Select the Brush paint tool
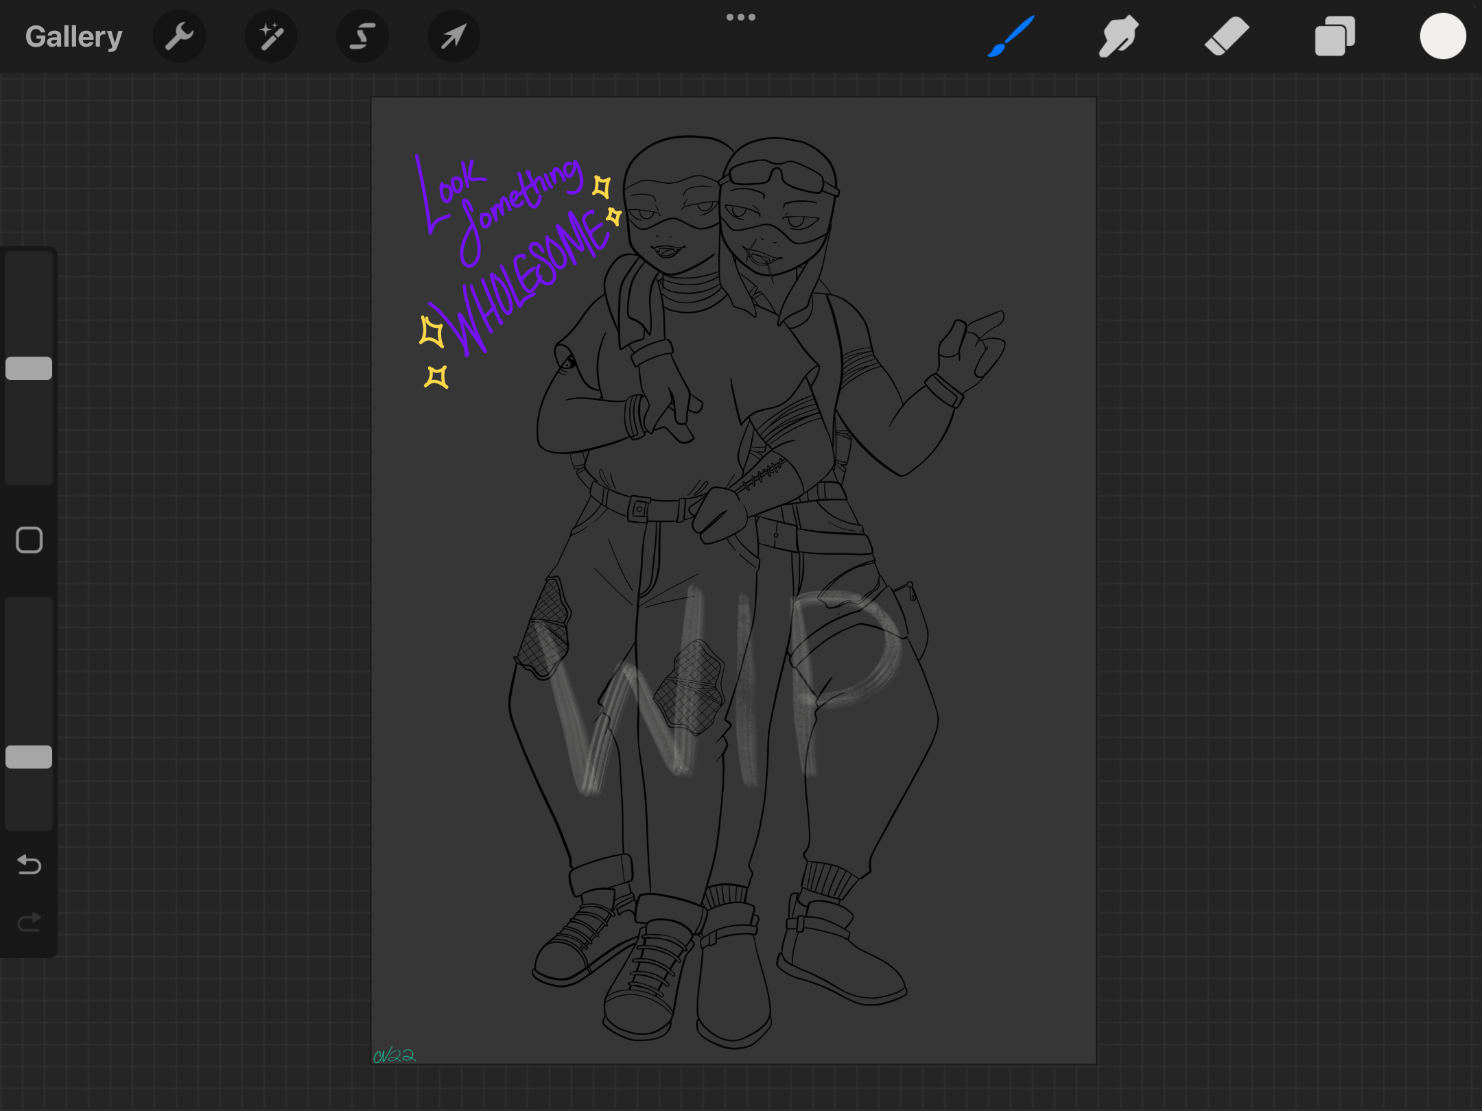 point(1011,36)
